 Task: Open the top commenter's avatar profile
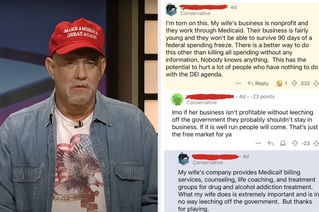(171, 10)
